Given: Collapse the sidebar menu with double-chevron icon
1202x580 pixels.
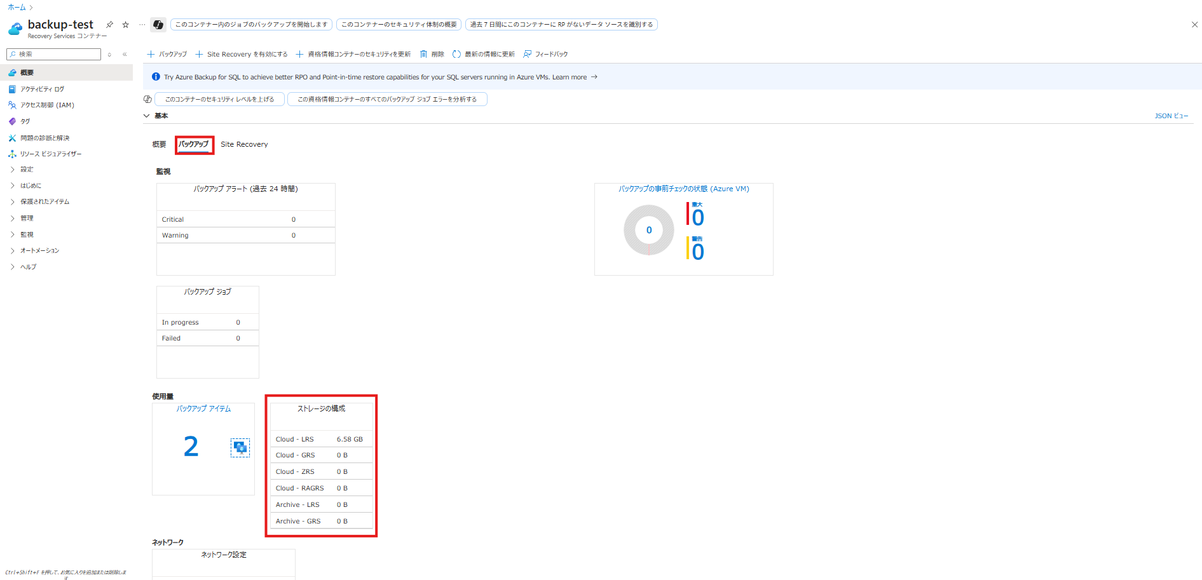Looking at the screenshot, I should click(x=125, y=55).
